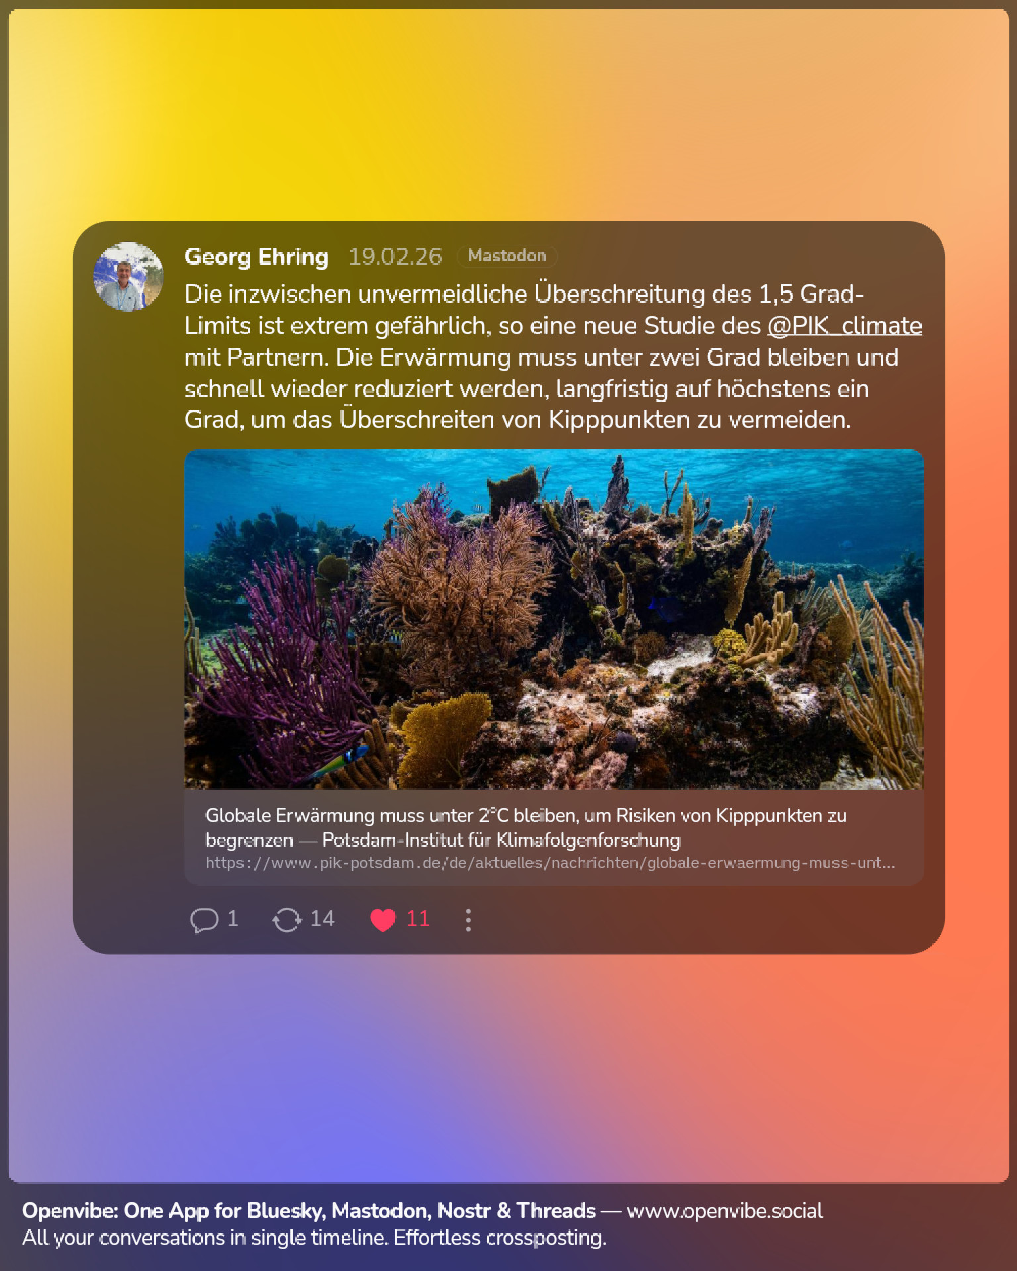Screen dimensions: 1017x1271
Task: Click the like count 11
Action: (x=418, y=919)
